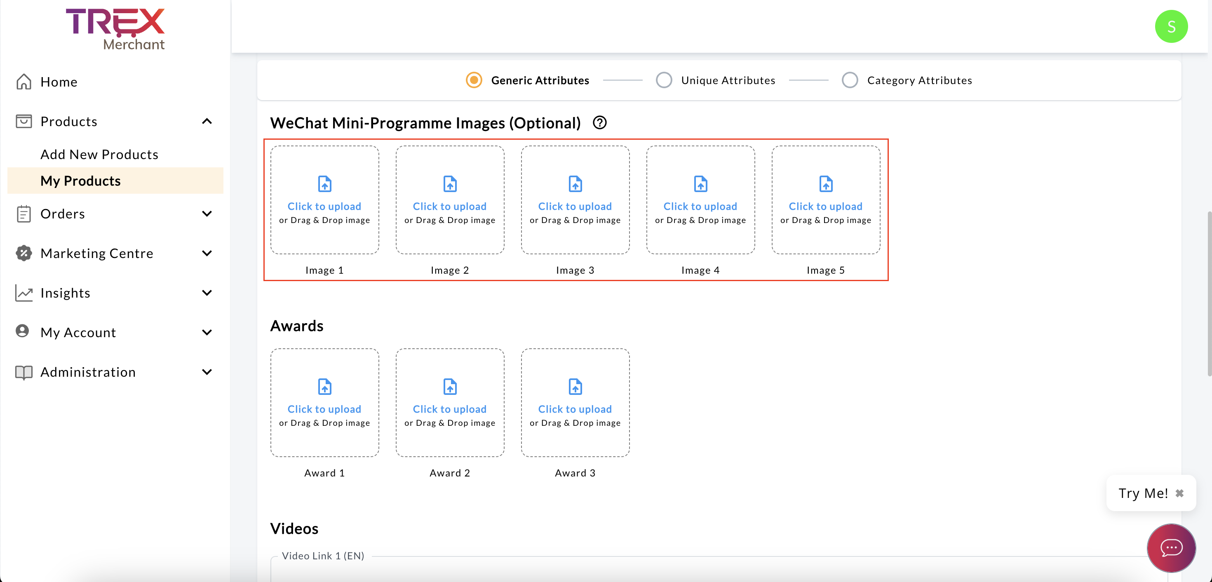
Task: Expand the Orders menu chevron
Action: [207, 214]
